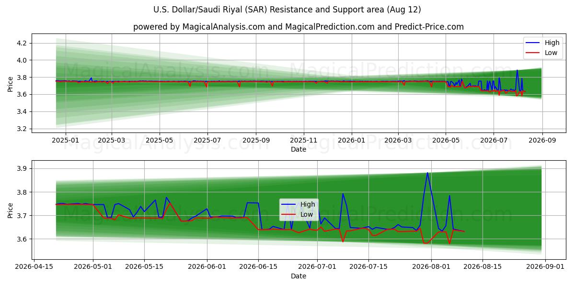Click the '2026-07-01' date tick label
575x287 pixels.
coord(317,267)
